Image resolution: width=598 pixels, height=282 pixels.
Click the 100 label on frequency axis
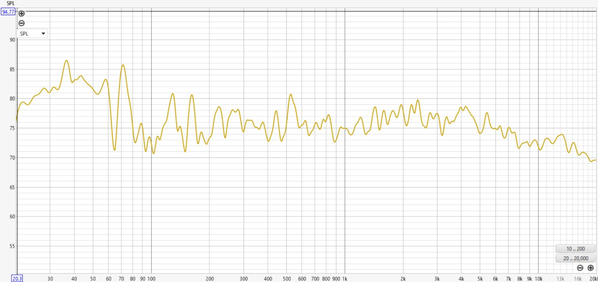pyautogui.click(x=151, y=279)
